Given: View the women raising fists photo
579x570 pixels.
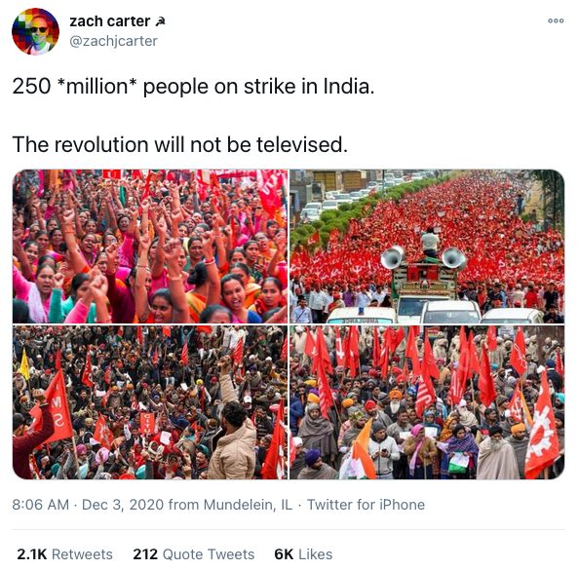Looking at the screenshot, I should coord(150,247).
